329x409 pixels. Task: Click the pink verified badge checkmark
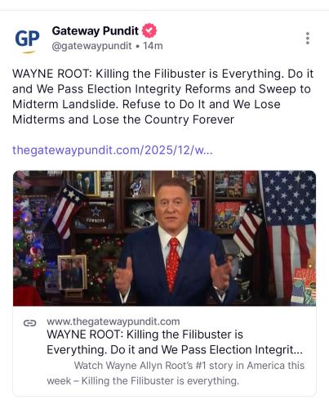(149, 30)
